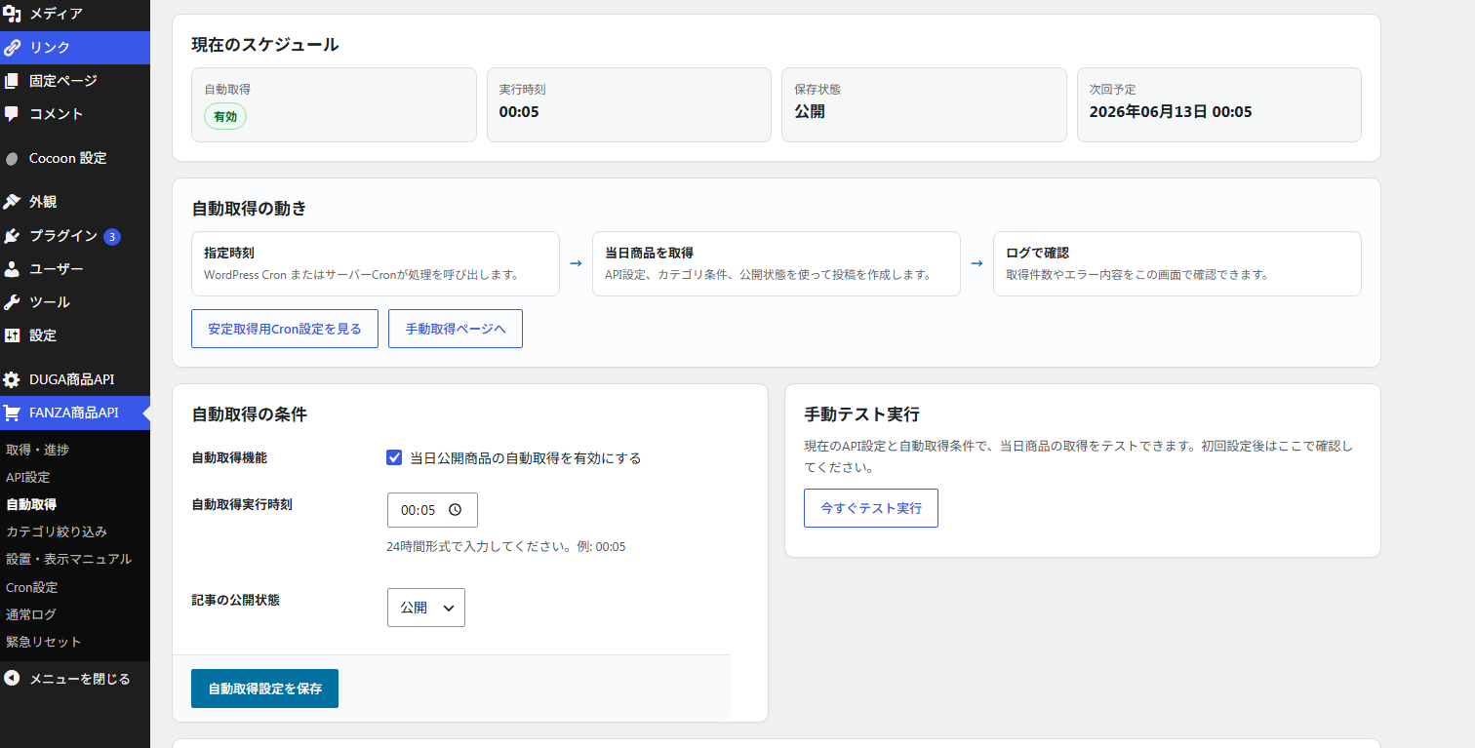
Task: Open the 記事の公開状態 dropdown showing 公開
Action: click(x=426, y=607)
